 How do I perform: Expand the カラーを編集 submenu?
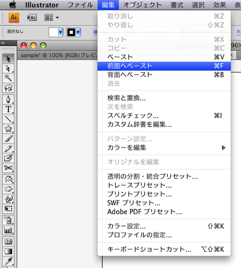(224, 147)
